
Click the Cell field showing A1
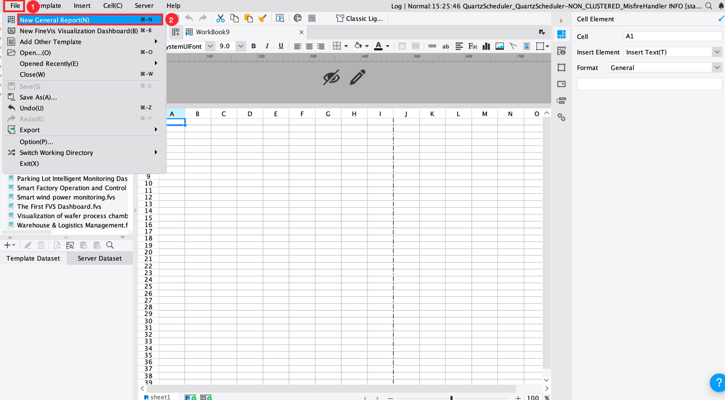pos(672,36)
